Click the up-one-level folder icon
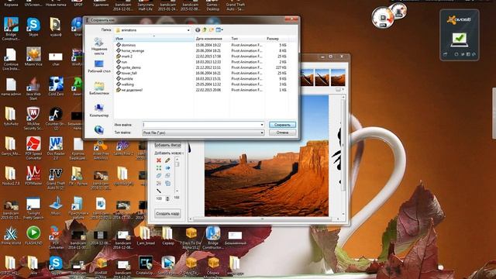Screen dimensions: 496x279 click(205, 30)
